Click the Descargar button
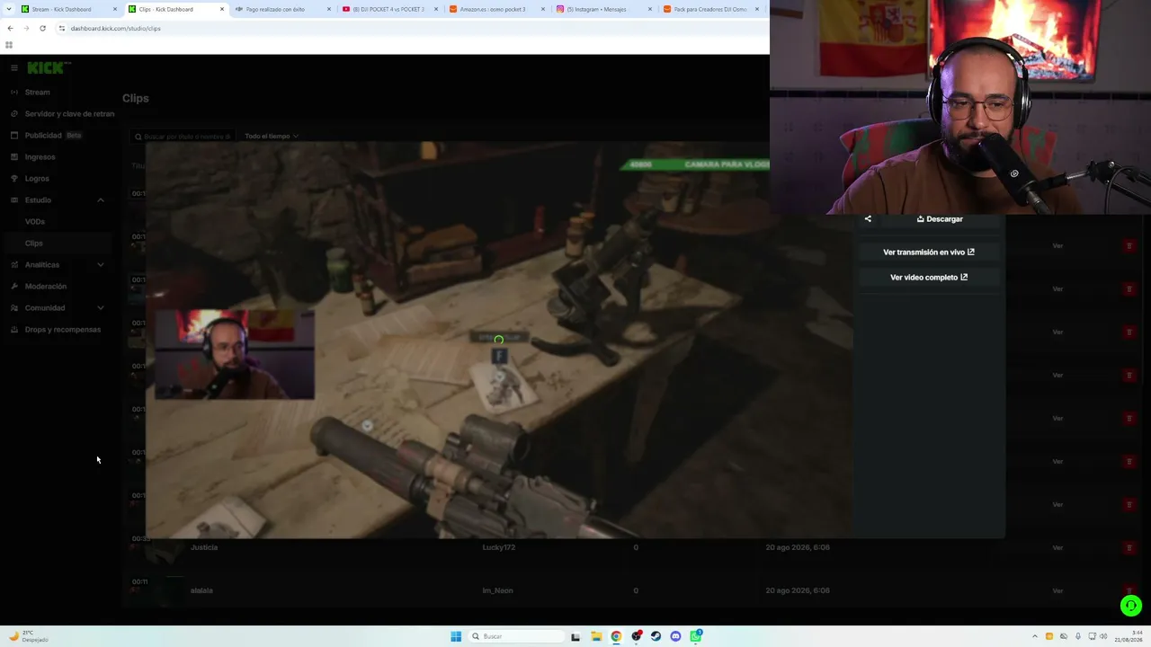This screenshot has width=1151, height=647. coord(940,219)
